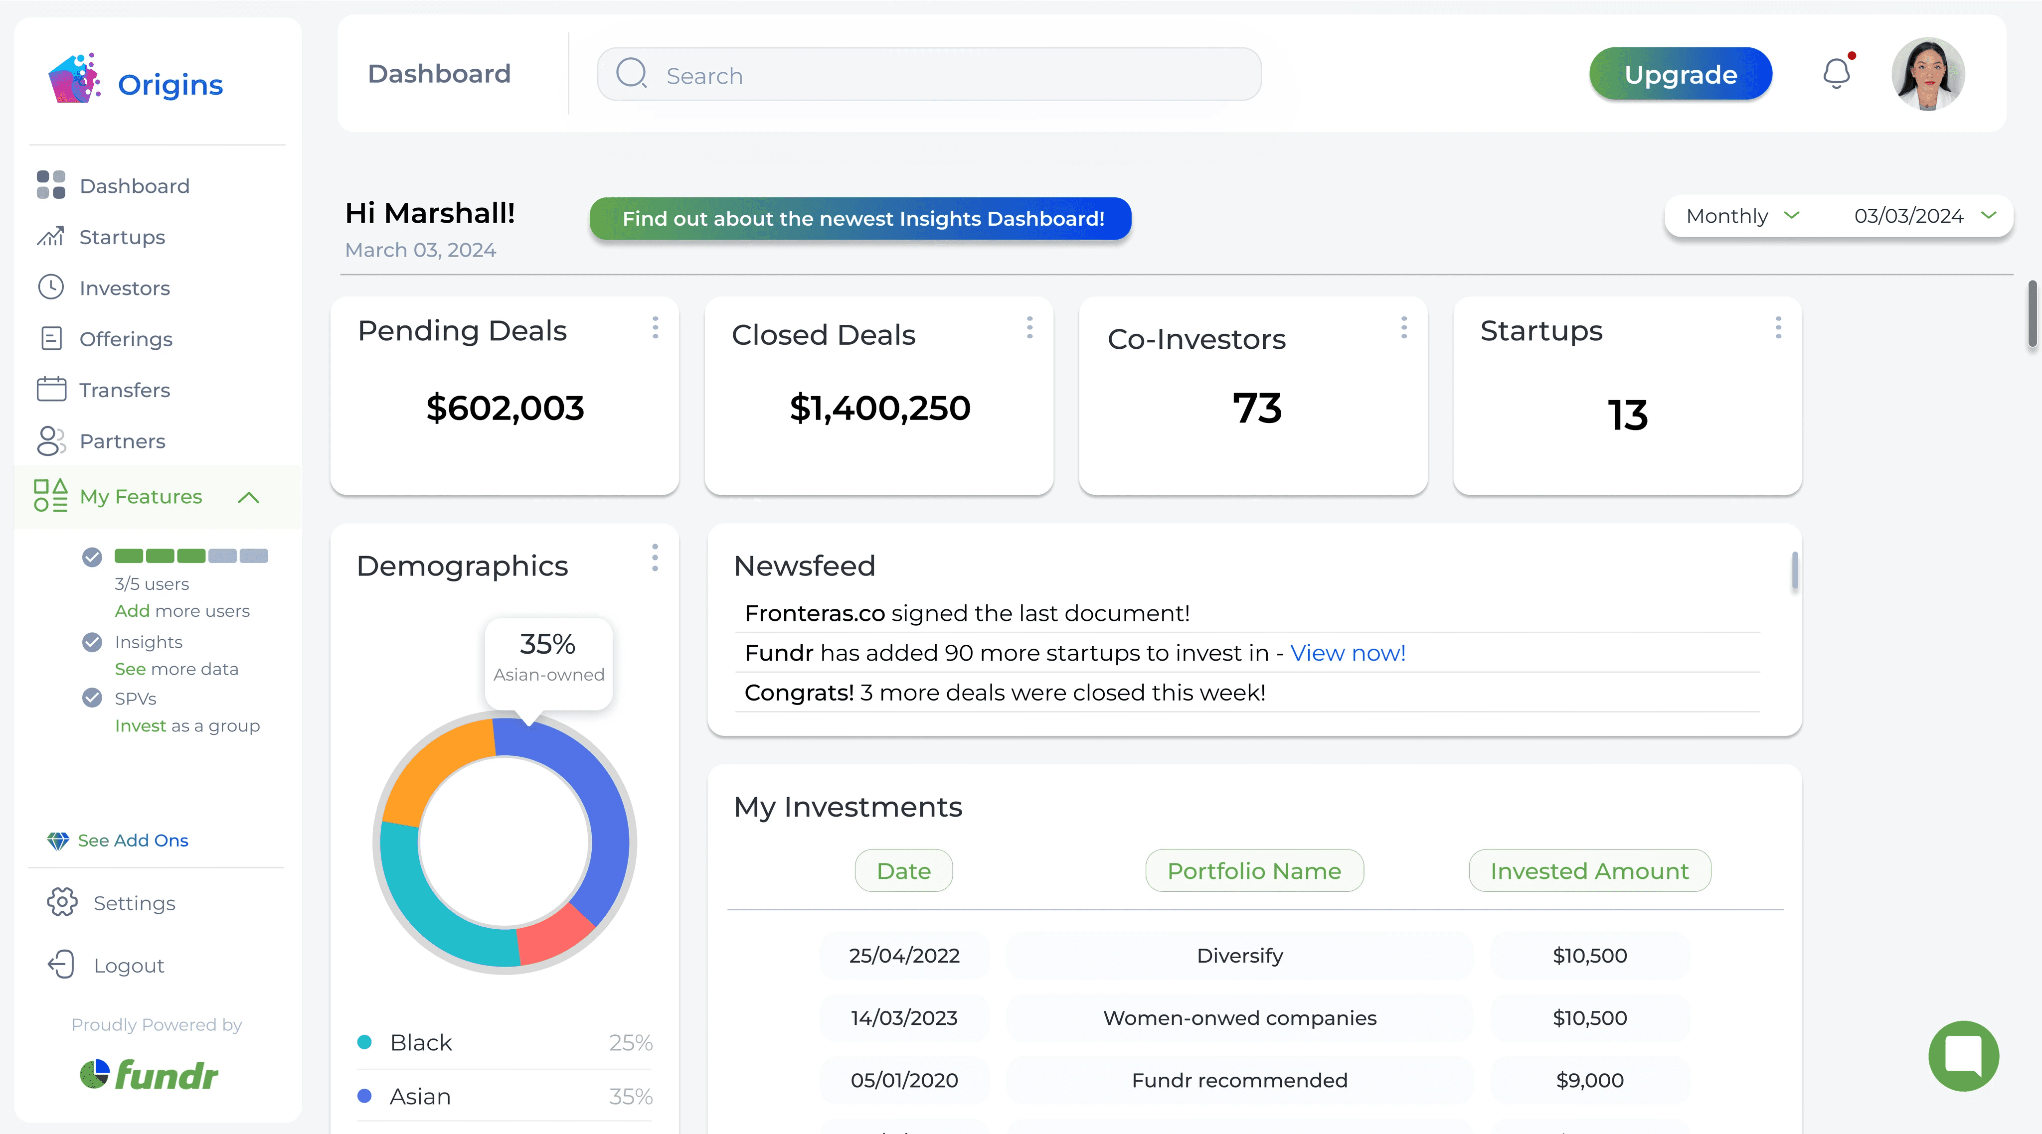The image size is (2042, 1134).
Task: Click the 3/5 users progress bar
Action: [191, 556]
